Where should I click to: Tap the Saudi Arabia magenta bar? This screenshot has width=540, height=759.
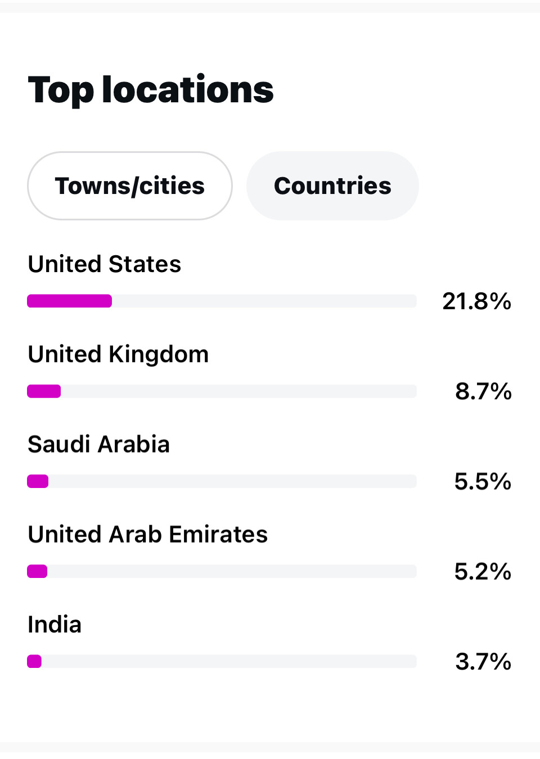point(38,481)
